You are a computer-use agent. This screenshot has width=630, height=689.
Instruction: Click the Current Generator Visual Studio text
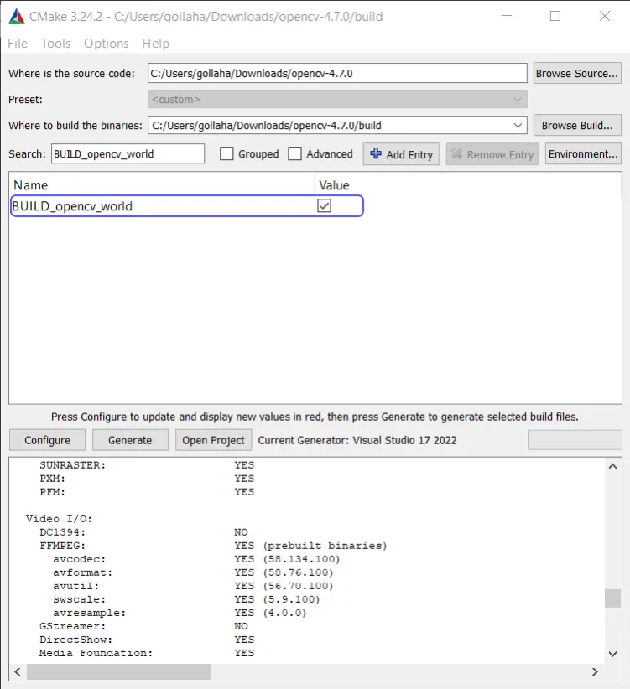(x=357, y=440)
